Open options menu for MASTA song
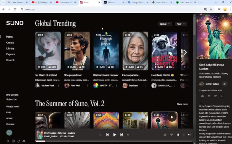The width and height of the screenshot is (232, 144). 117,86
